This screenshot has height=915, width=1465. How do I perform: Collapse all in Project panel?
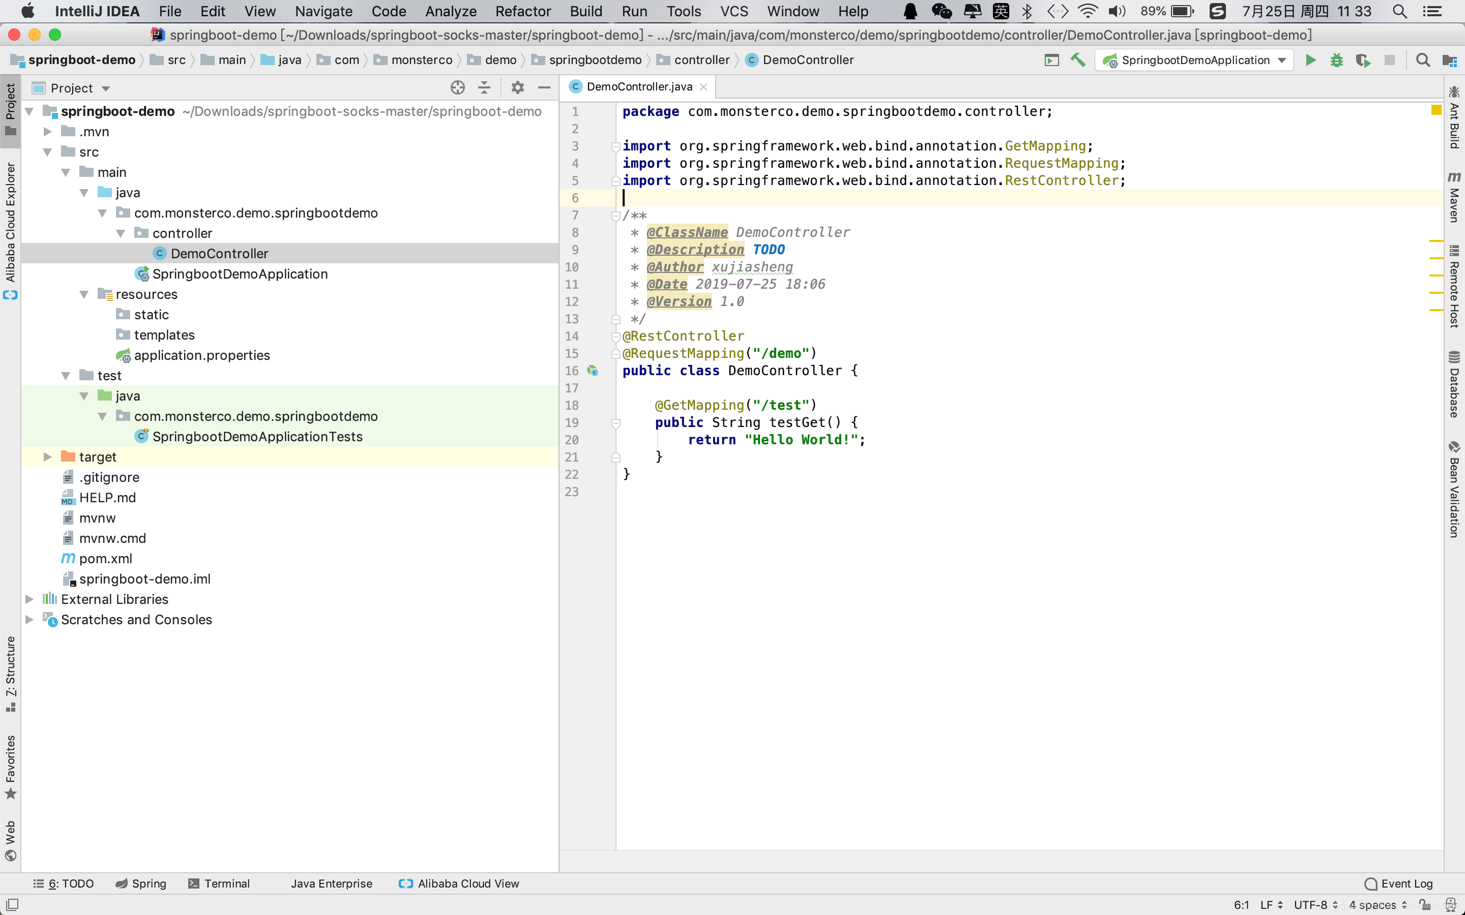coord(484,88)
